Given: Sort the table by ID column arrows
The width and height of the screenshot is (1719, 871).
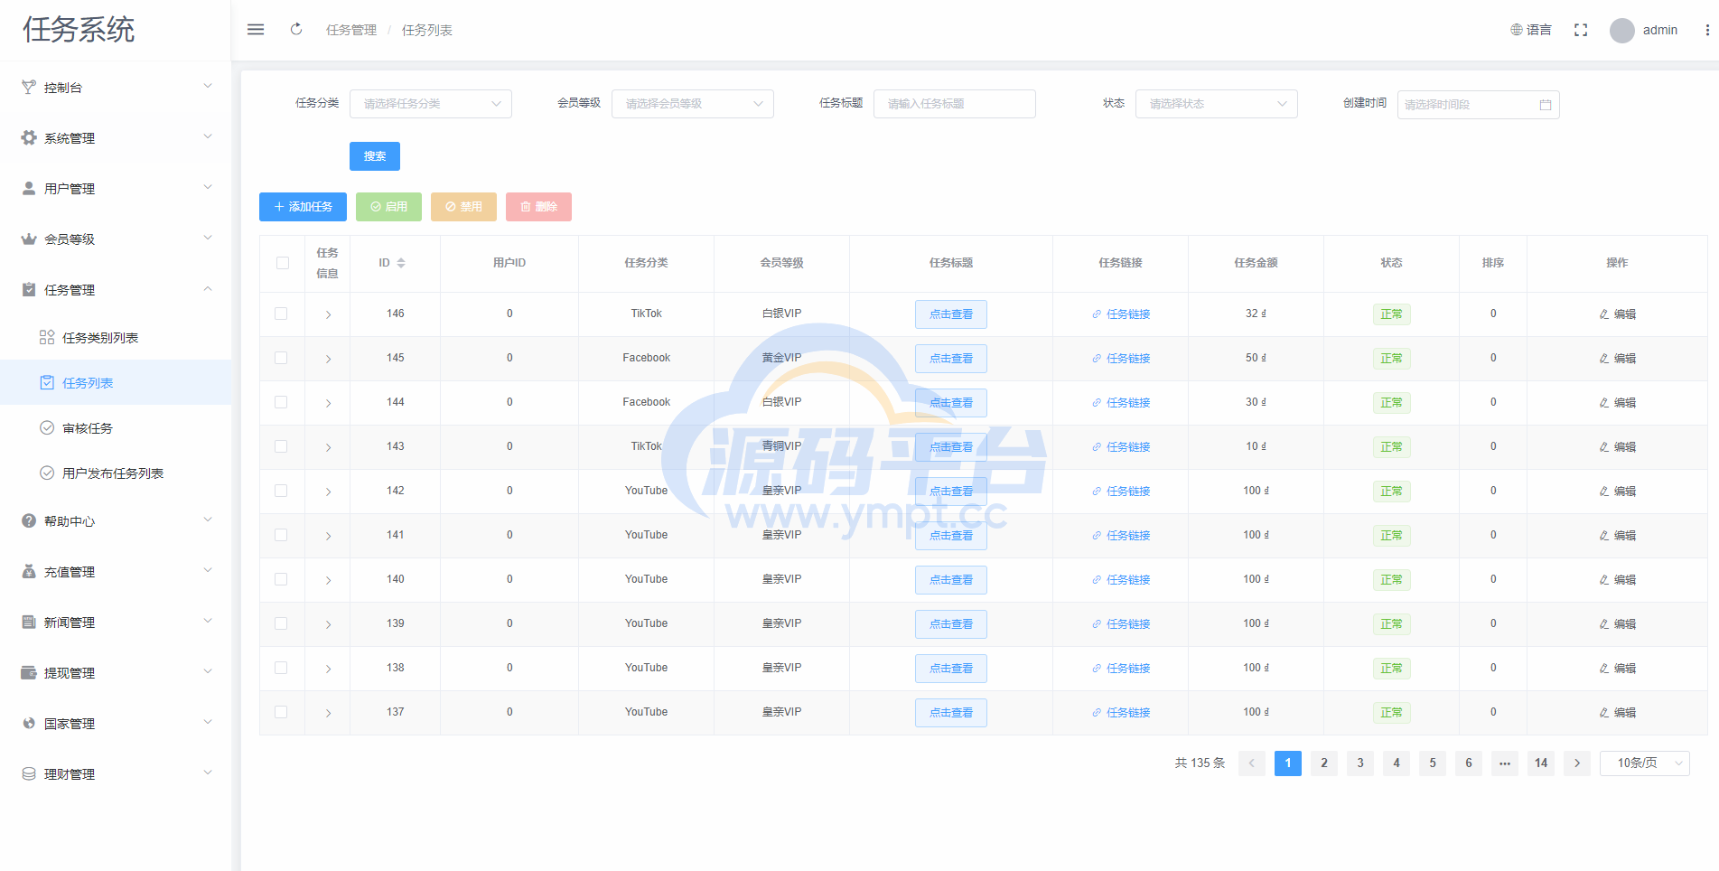Looking at the screenshot, I should pos(401,263).
